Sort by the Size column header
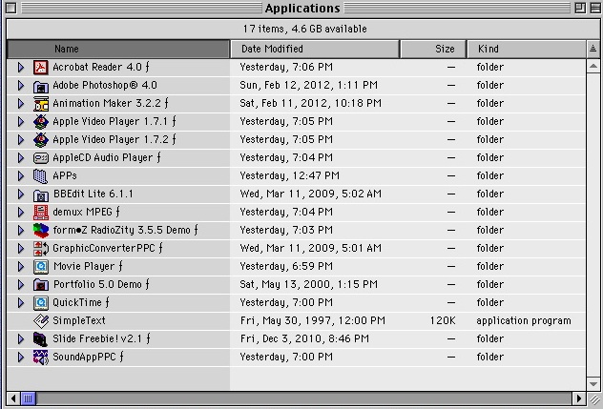 (x=433, y=49)
